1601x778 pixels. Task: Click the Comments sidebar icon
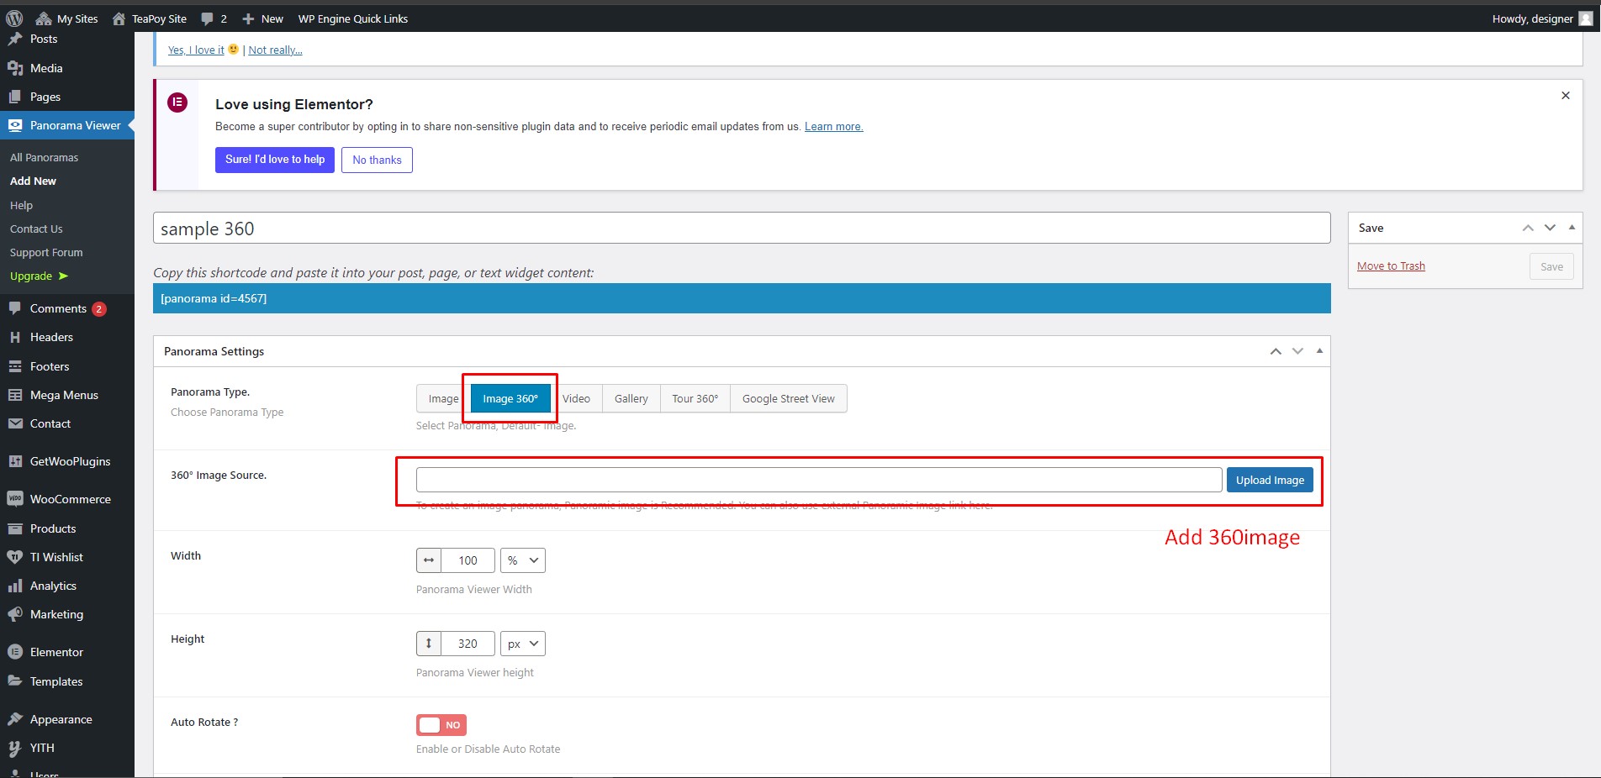click(15, 308)
